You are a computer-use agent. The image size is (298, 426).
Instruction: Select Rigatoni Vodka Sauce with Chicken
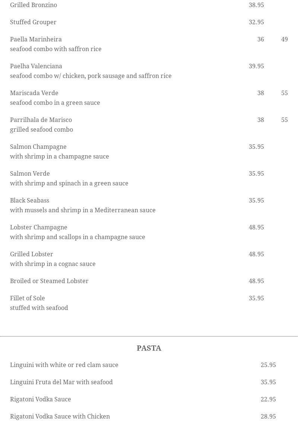tap(60, 417)
